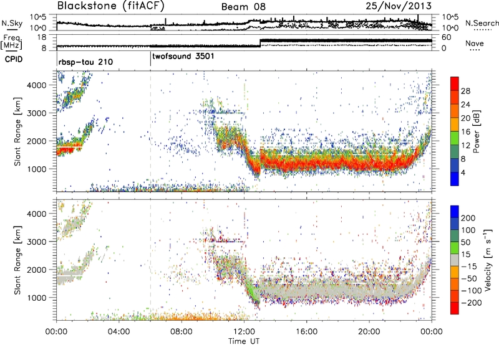Select the "Time UT" axis title
The height and width of the screenshot is (345, 499).
[x=244, y=341]
